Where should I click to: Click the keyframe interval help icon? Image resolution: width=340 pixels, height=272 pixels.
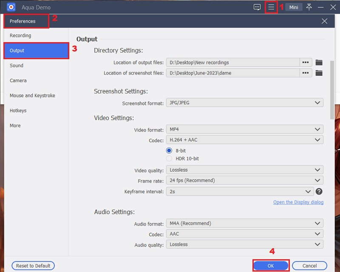(x=318, y=191)
